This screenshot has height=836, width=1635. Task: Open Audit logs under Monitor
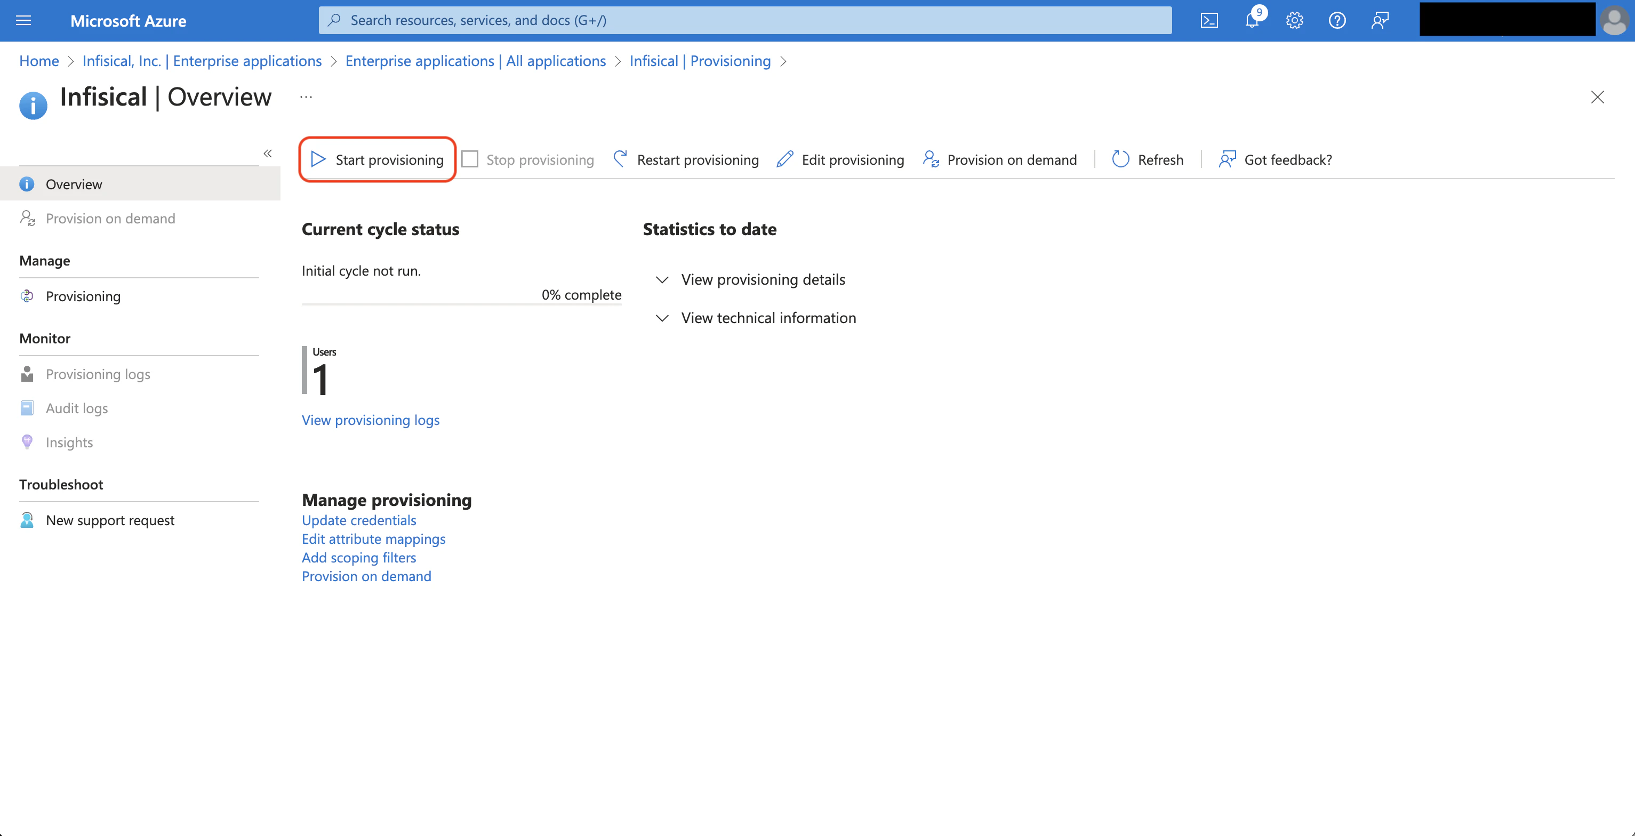140,408
